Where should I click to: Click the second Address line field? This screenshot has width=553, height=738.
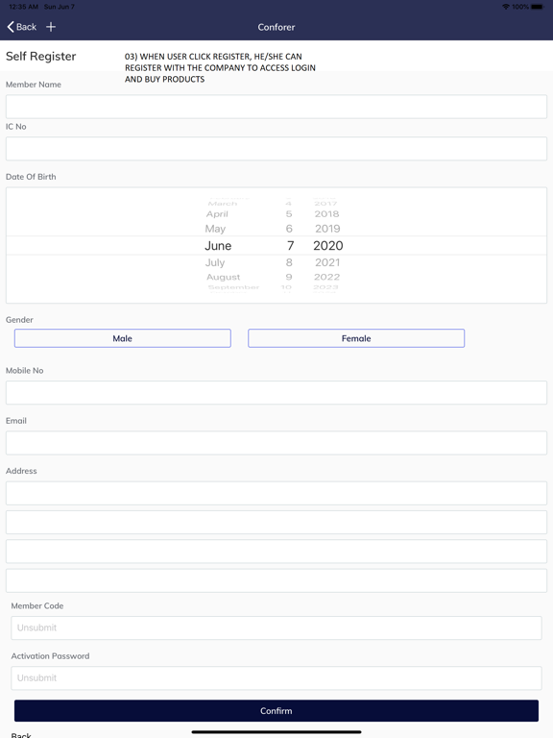pyautogui.click(x=276, y=523)
